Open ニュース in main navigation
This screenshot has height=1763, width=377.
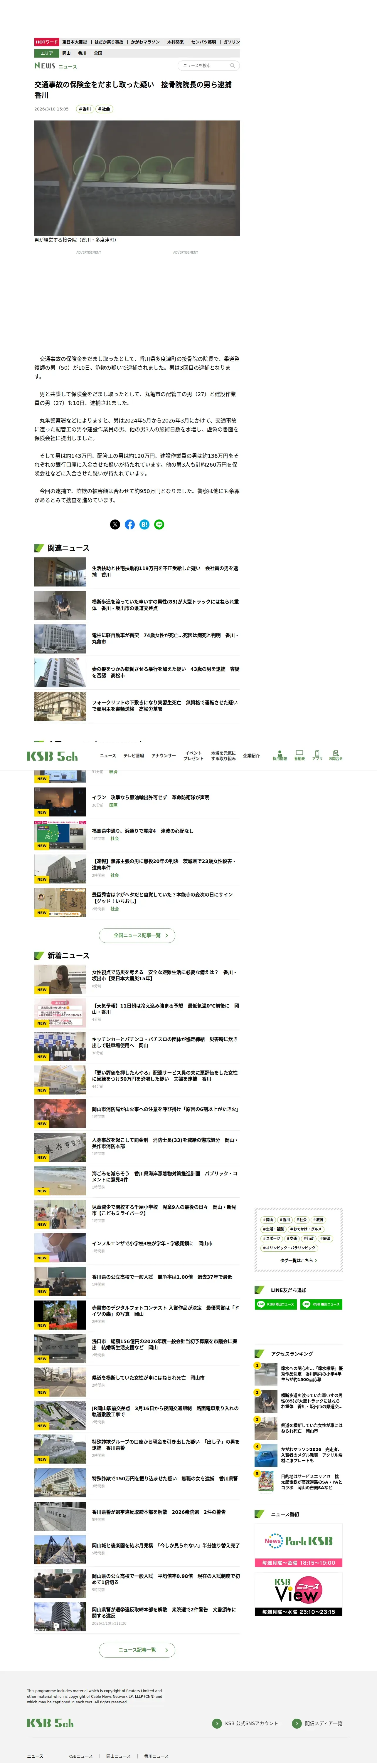click(x=107, y=755)
